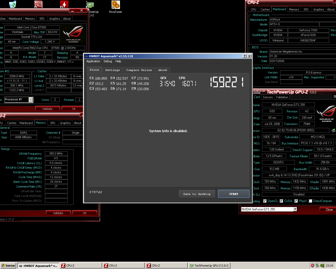Image resolution: width=336 pixels, height=269 pixels.
Task: Open the Recycle Bin desktop icon
Action: click(12, 4)
